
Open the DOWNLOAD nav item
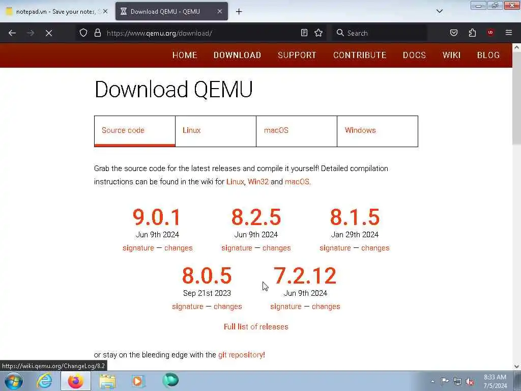point(237,55)
